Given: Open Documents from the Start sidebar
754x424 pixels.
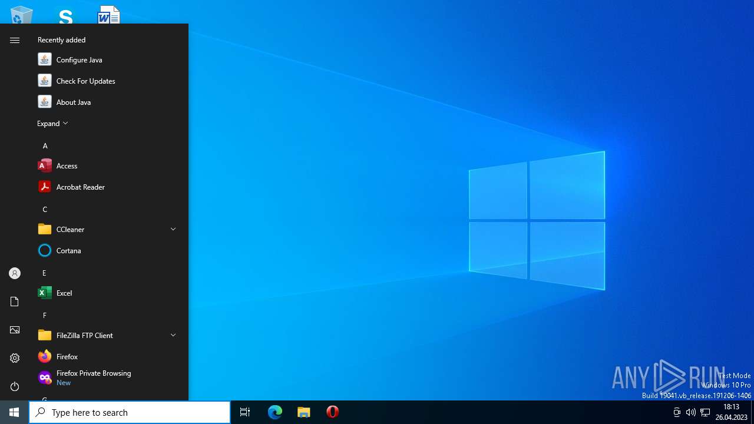Looking at the screenshot, I should tap(15, 302).
